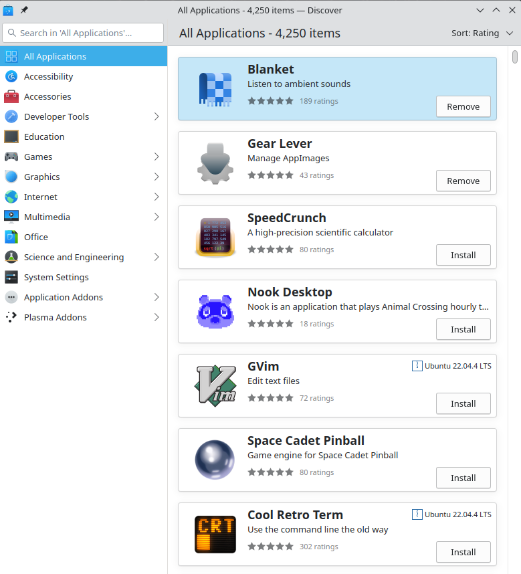This screenshot has height=574, width=521.
Task: Open the Sort: Rating dropdown
Action: pos(482,33)
